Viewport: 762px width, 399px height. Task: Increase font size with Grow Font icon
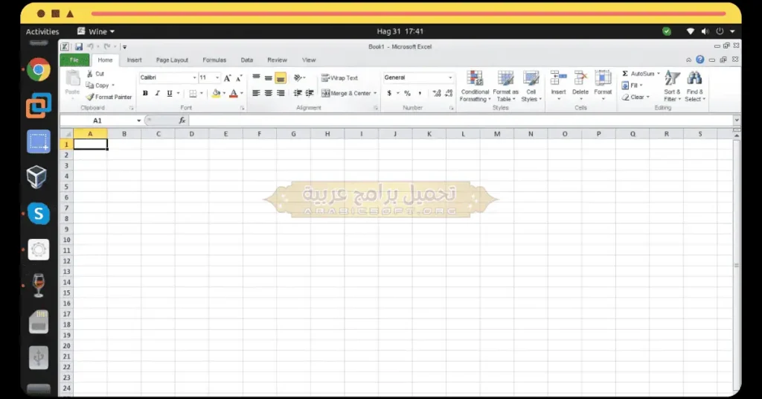point(228,77)
